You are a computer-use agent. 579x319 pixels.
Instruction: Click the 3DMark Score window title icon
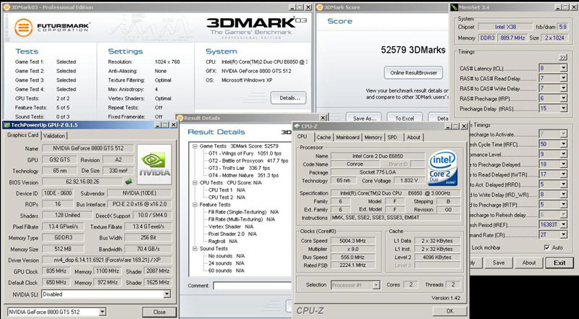(x=319, y=7)
